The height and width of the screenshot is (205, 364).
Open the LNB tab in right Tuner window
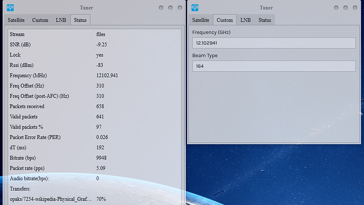tap(245, 20)
